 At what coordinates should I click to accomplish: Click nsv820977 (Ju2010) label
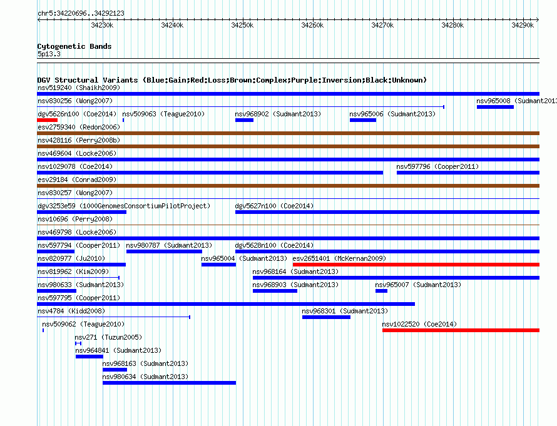(71, 258)
